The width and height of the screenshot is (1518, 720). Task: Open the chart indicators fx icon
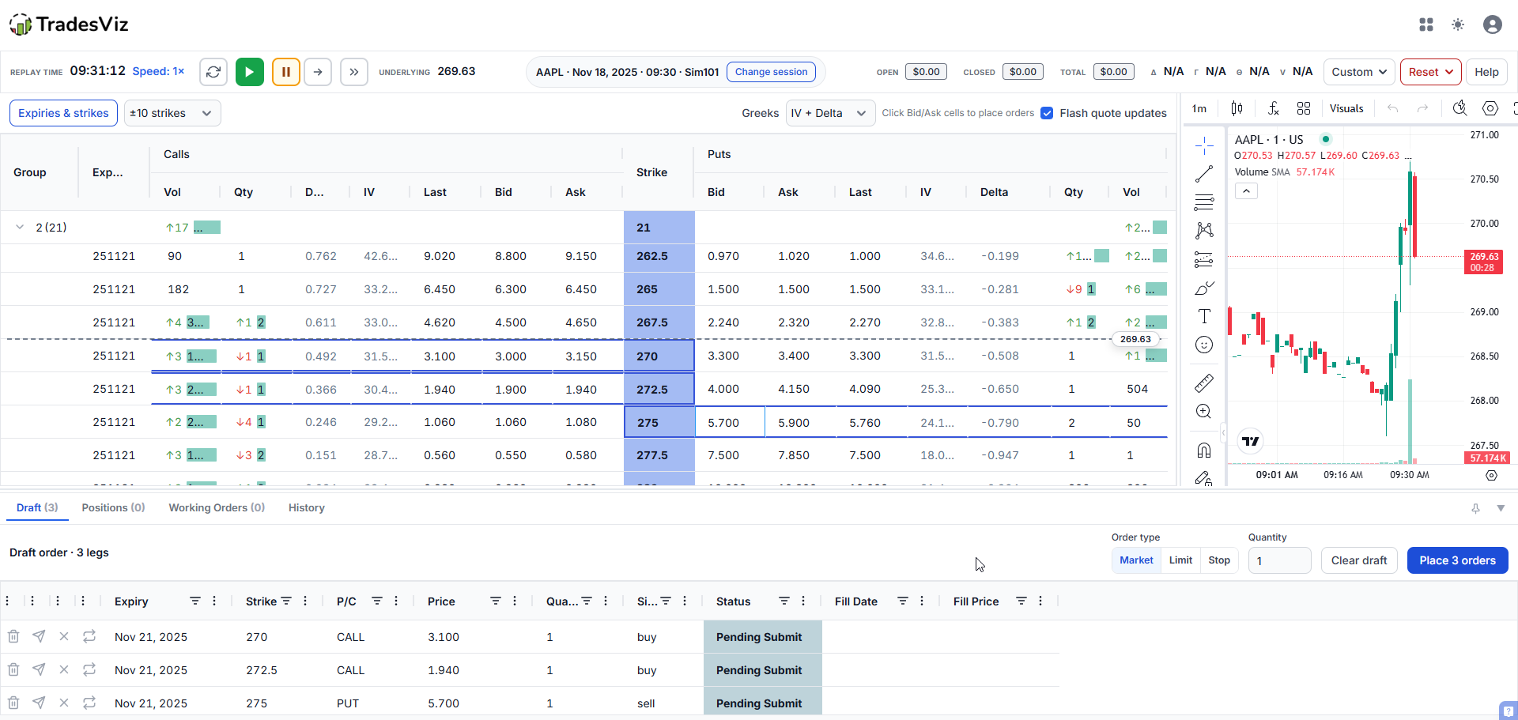point(1273,108)
